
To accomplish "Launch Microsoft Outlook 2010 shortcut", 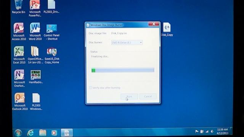I will [20, 102].
